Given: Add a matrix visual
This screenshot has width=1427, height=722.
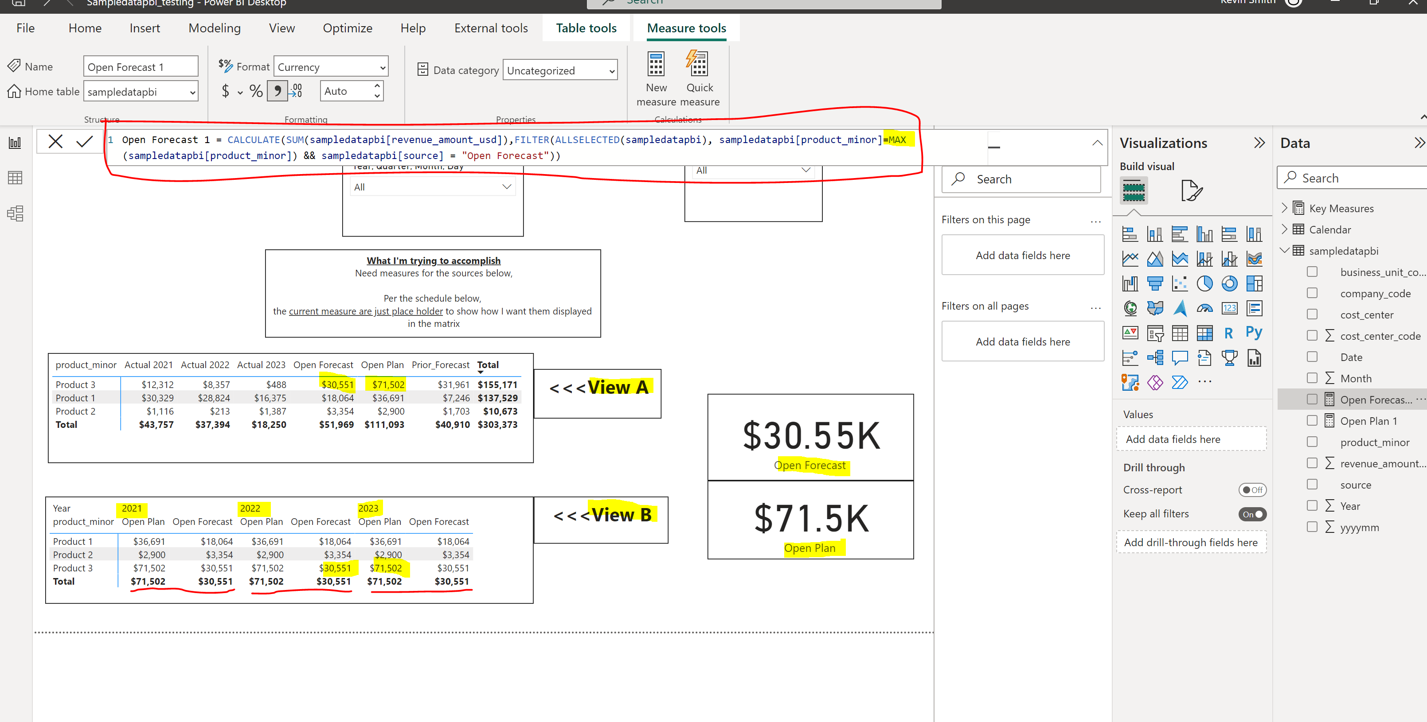Looking at the screenshot, I should coord(1204,333).
